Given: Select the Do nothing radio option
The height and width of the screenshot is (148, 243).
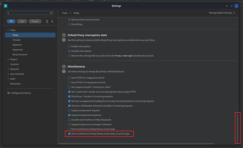Looking at the screenshot, I should coord(69,24).
